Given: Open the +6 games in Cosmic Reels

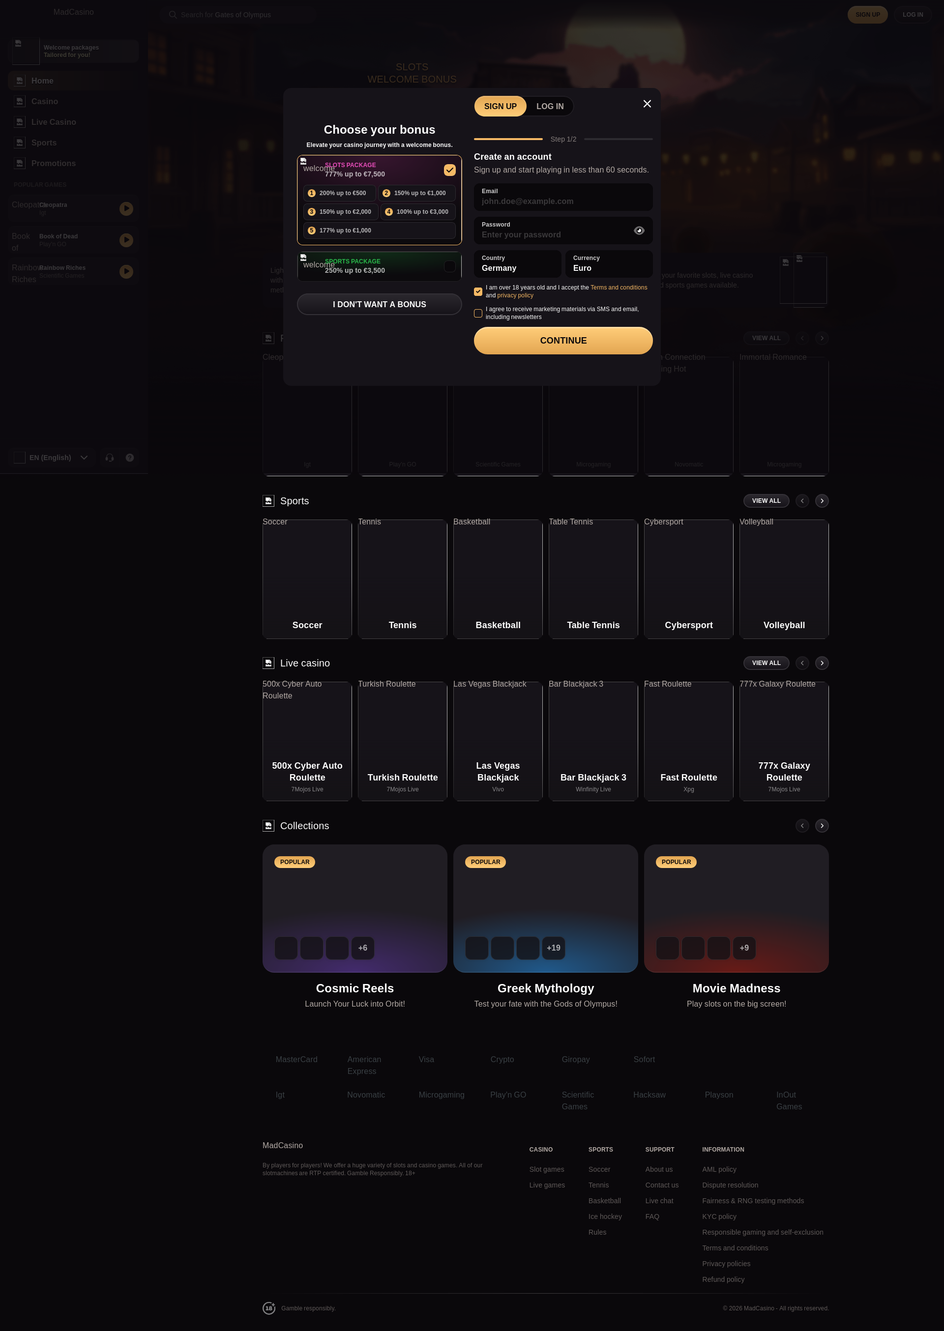Looking at the screenshot, I should tap(363, 948).
